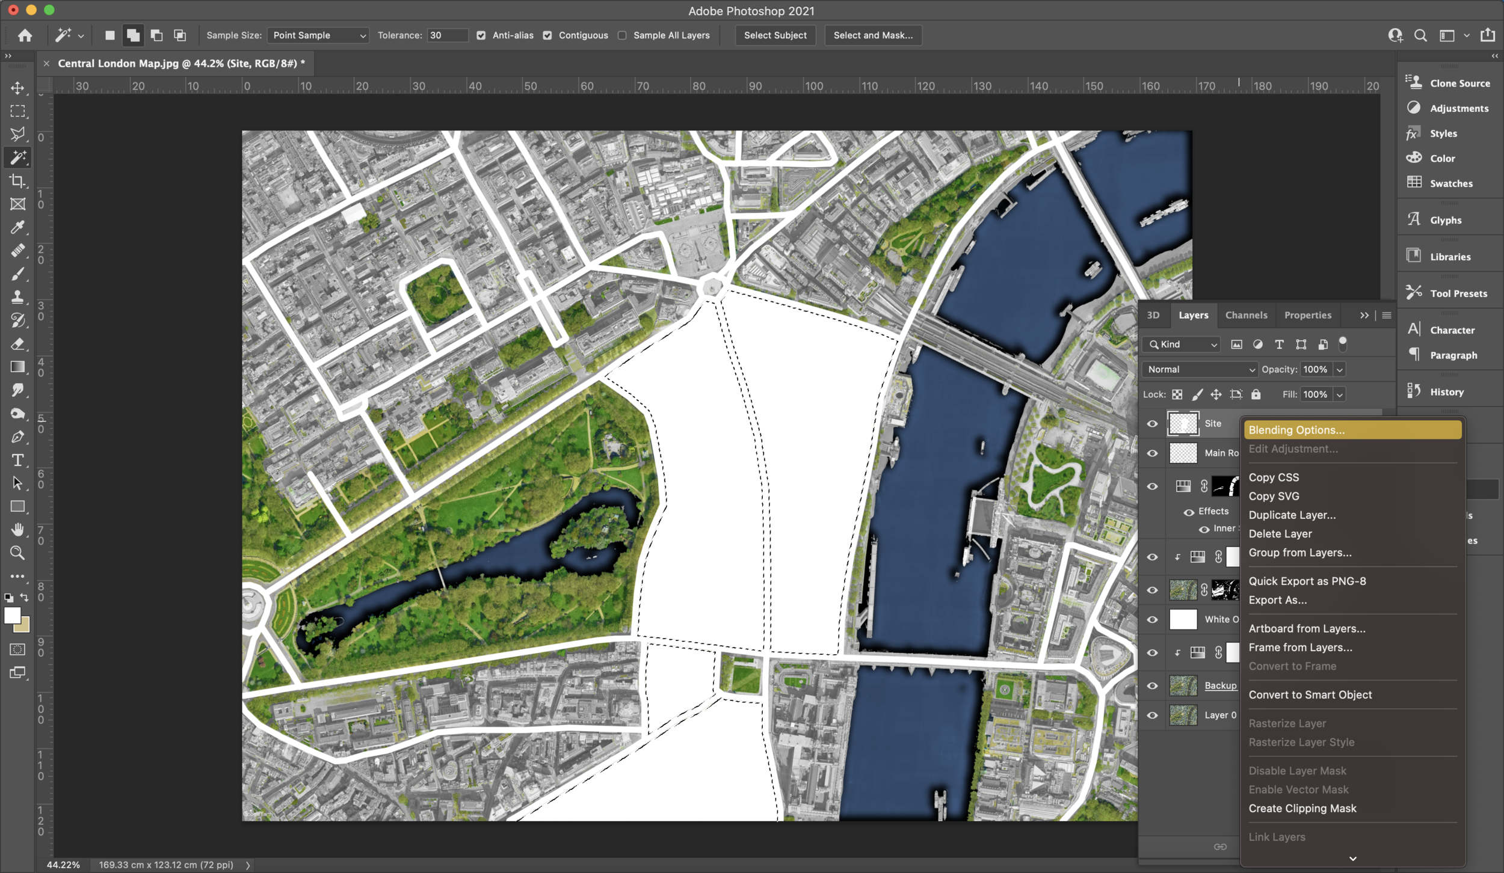Open the Clone Source panel
1504x873 pixels.
(1447, 83)
